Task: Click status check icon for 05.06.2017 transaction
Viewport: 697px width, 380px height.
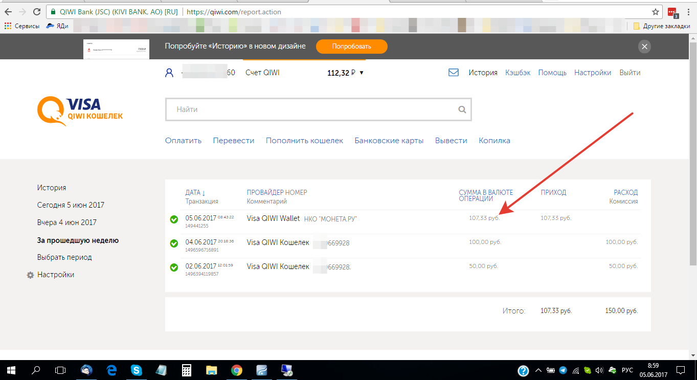Action: click(174, 219)
